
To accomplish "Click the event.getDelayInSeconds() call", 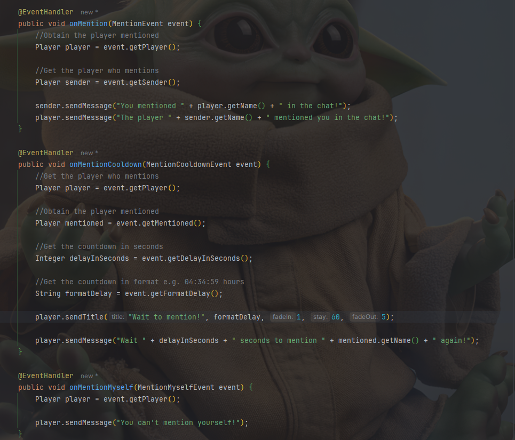I will (x=195, y=259).
